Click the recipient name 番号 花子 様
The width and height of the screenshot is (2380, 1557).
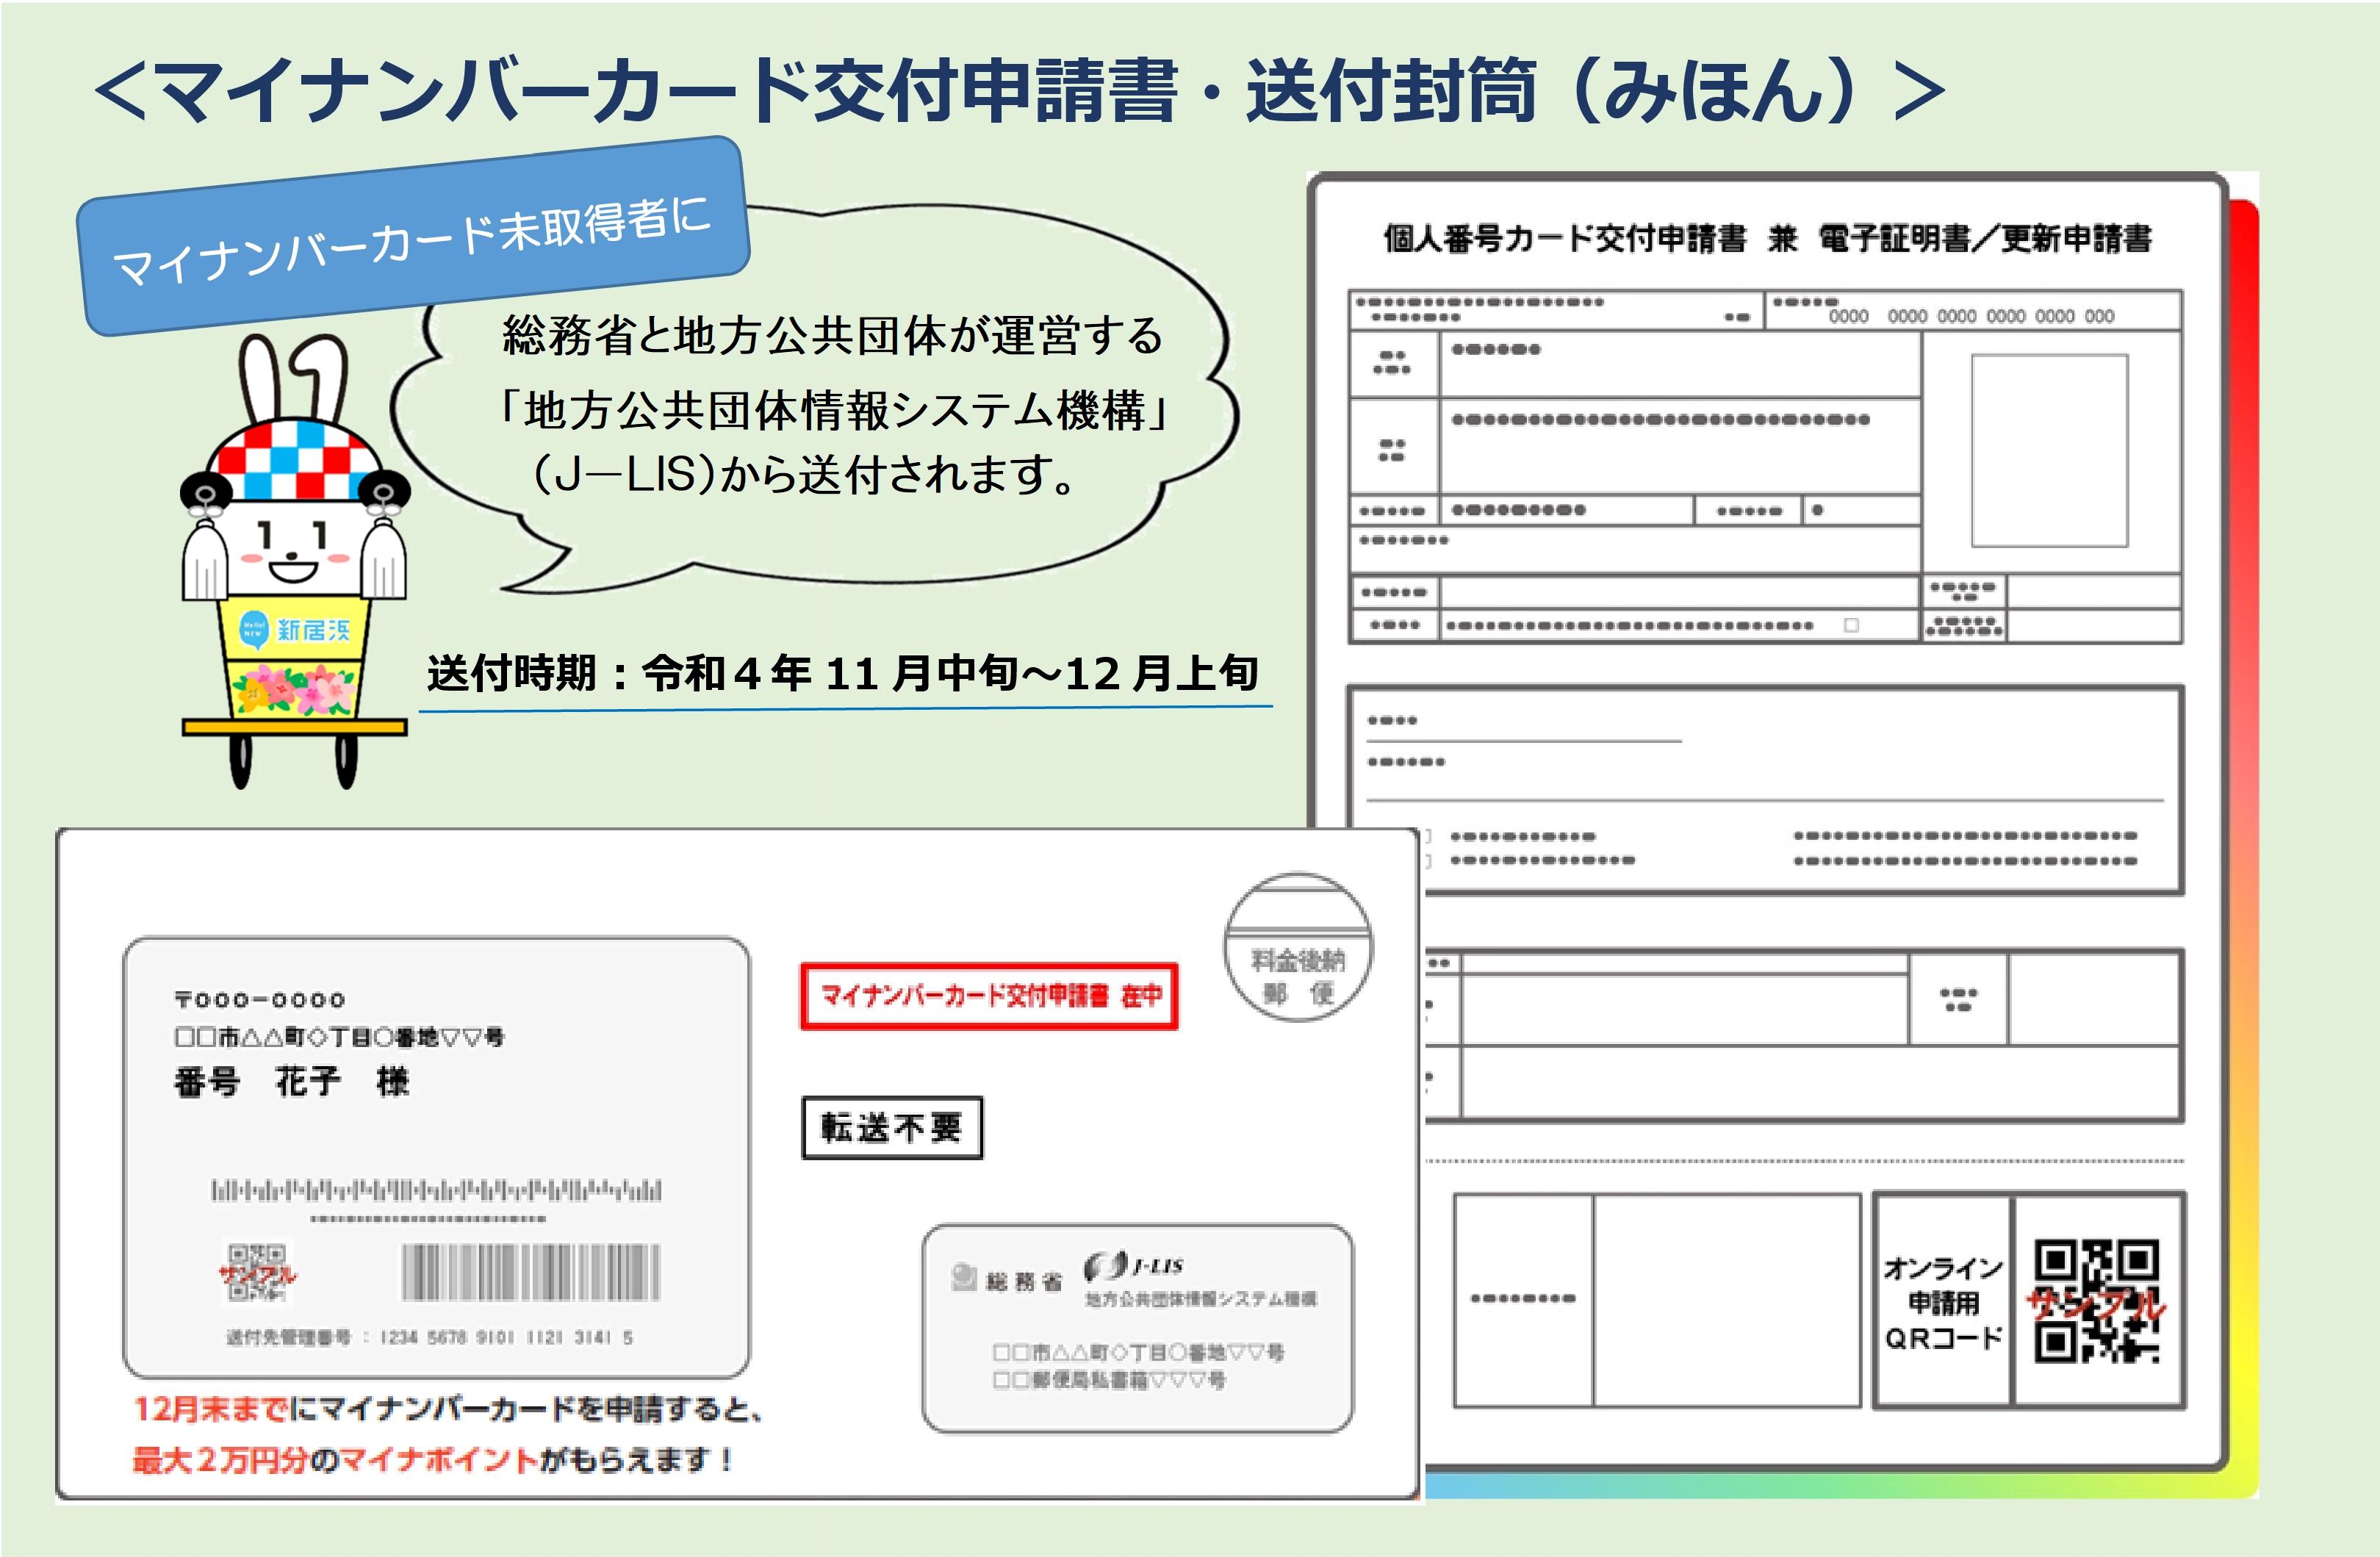coord(291,1082)
